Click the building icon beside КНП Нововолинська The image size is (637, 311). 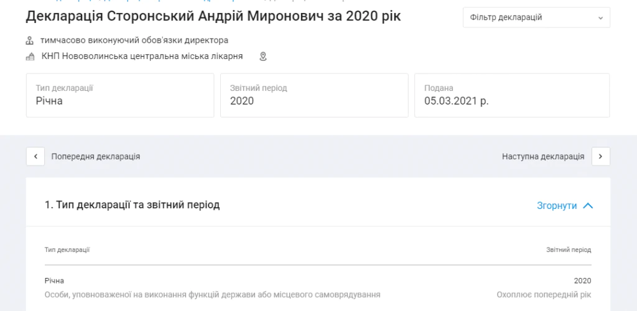pos(30,57)
